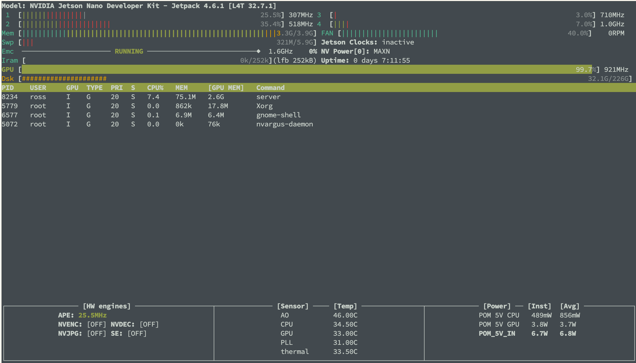The image size is (636, 363).
Task: Click the Model title line
Action: [x=139, y=6]
